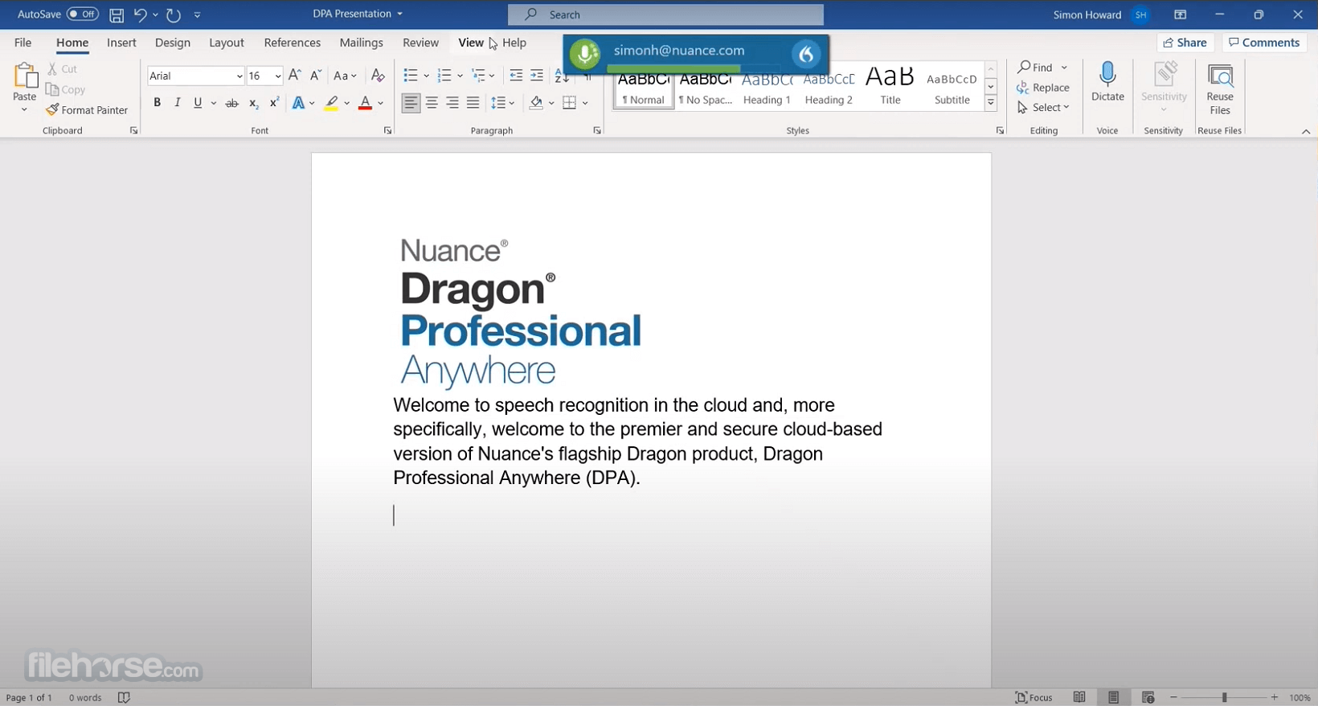Center-align the paragraph

(x=432, y=103)
